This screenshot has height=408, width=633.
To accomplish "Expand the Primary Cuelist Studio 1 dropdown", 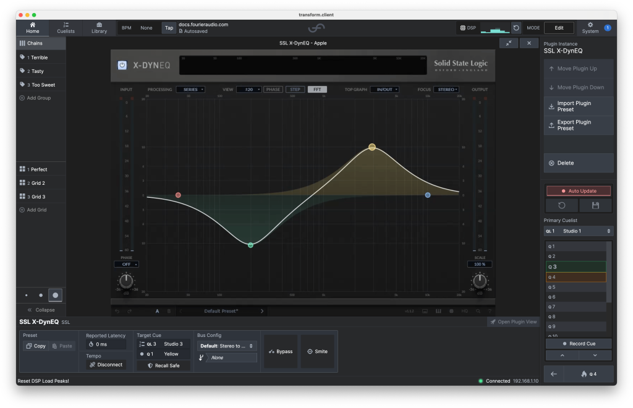I will (579, 231).
